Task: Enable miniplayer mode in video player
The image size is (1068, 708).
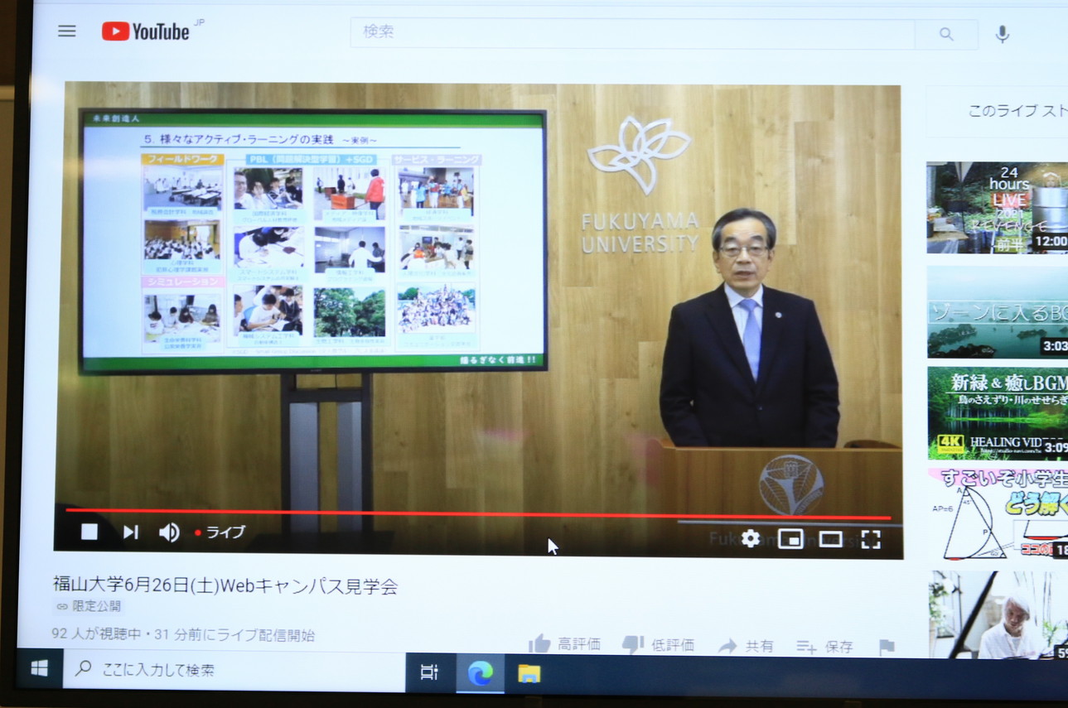Action: [790, 539]
